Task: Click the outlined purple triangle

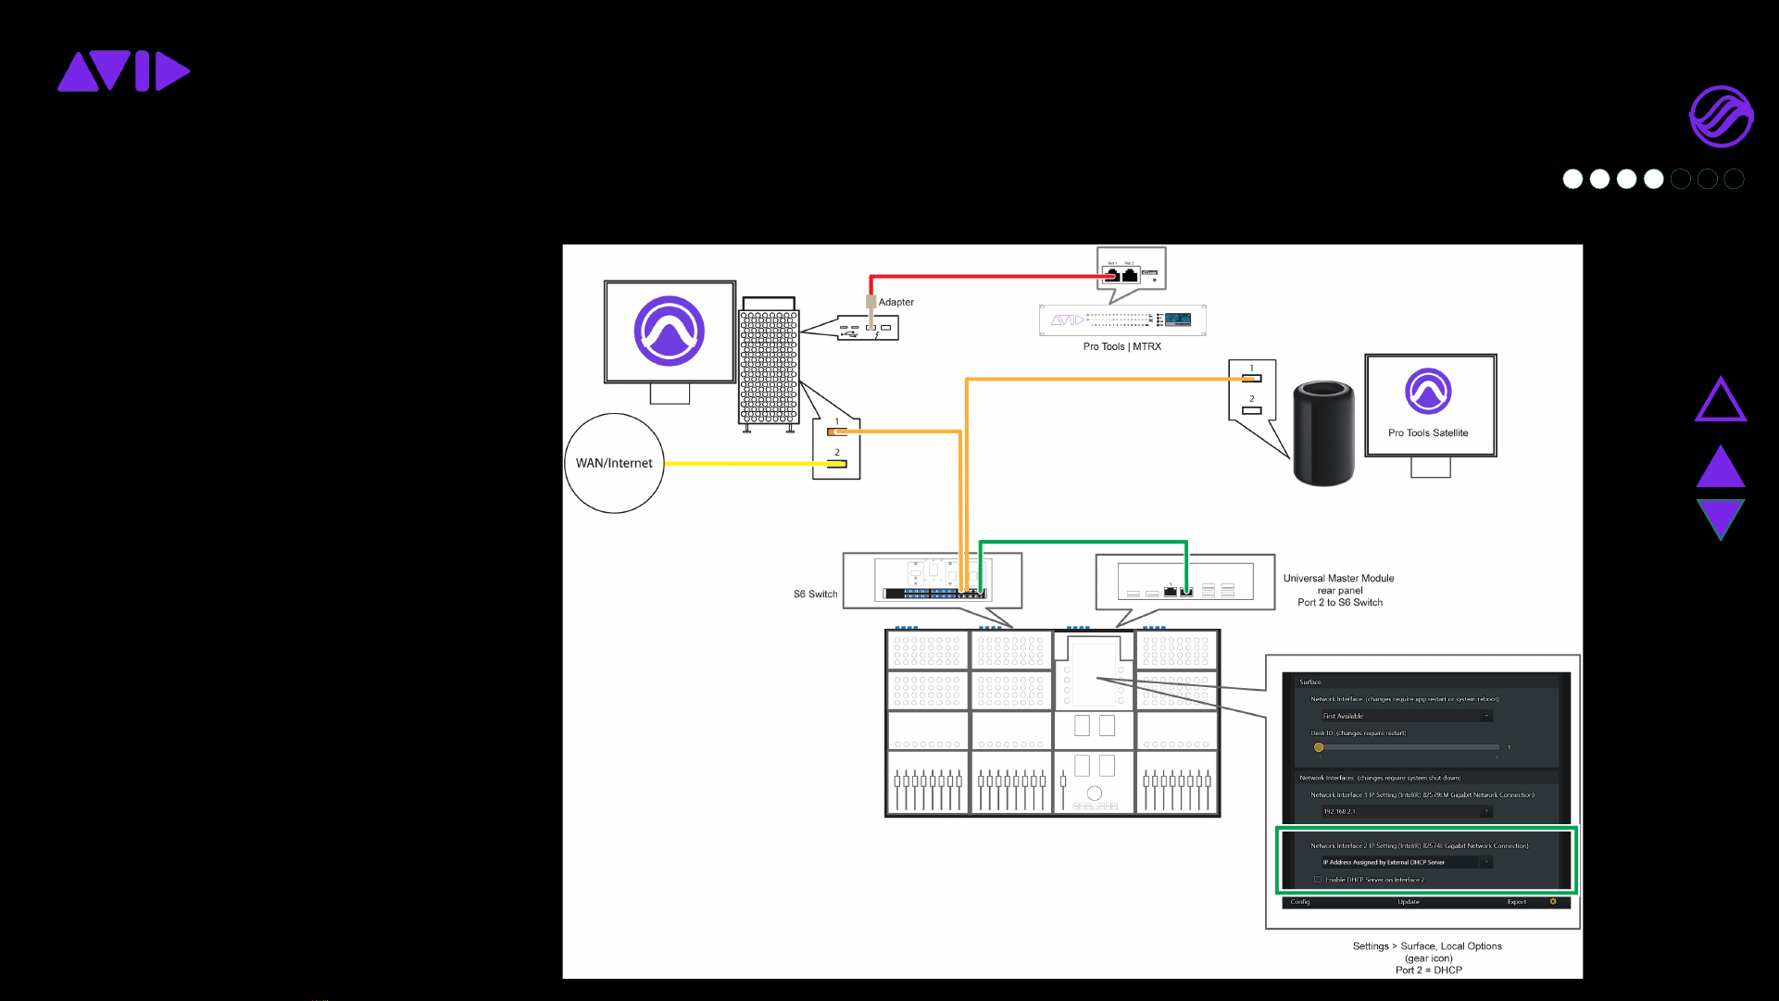Action: (1721, 399)
